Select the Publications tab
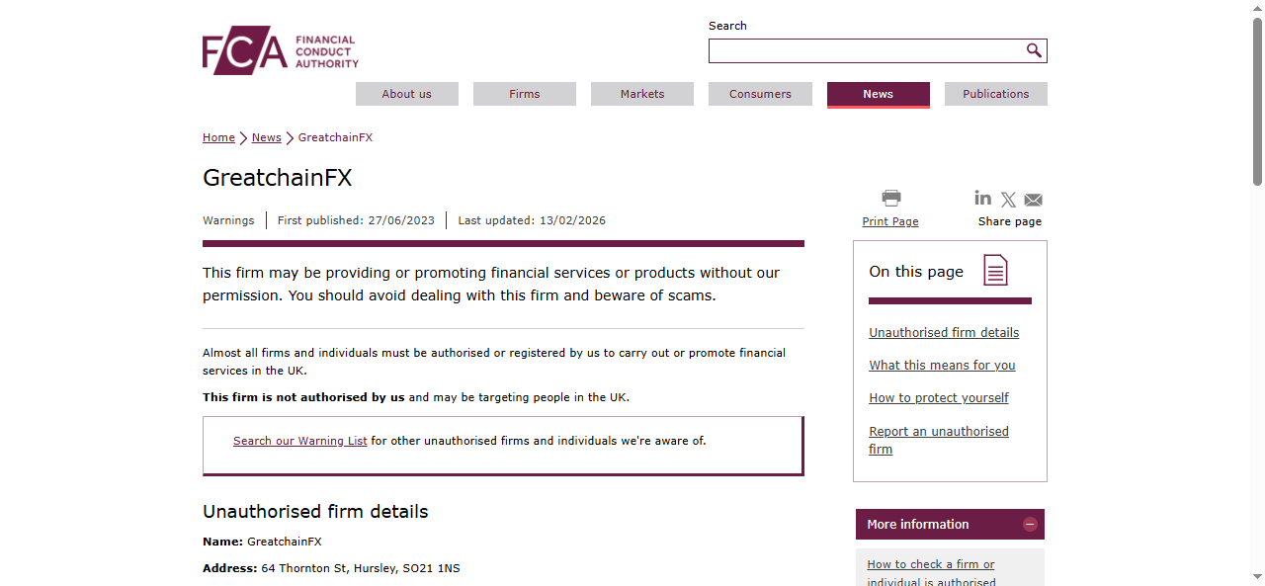Screen dimensions: 1265x586 tap(995, 94)
